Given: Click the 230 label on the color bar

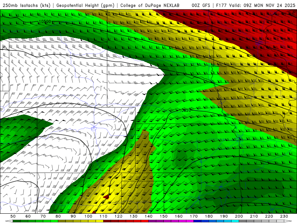Looking at the screenshot, I should click(x=284, y=216).
